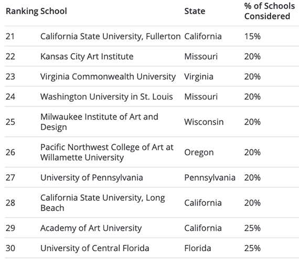Click the 15% value for rank 21
This screenshot has height=260, width=299.
(x=252, y=36)
